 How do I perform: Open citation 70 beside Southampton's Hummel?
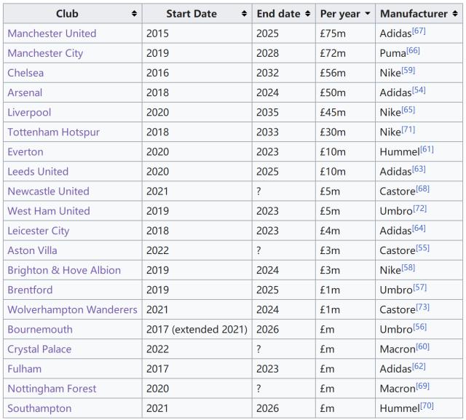[x=427, y=405]
